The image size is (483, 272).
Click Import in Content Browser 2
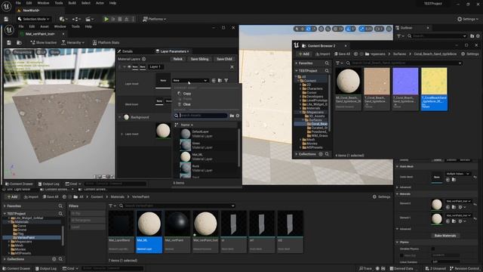(x=322, y=54)
